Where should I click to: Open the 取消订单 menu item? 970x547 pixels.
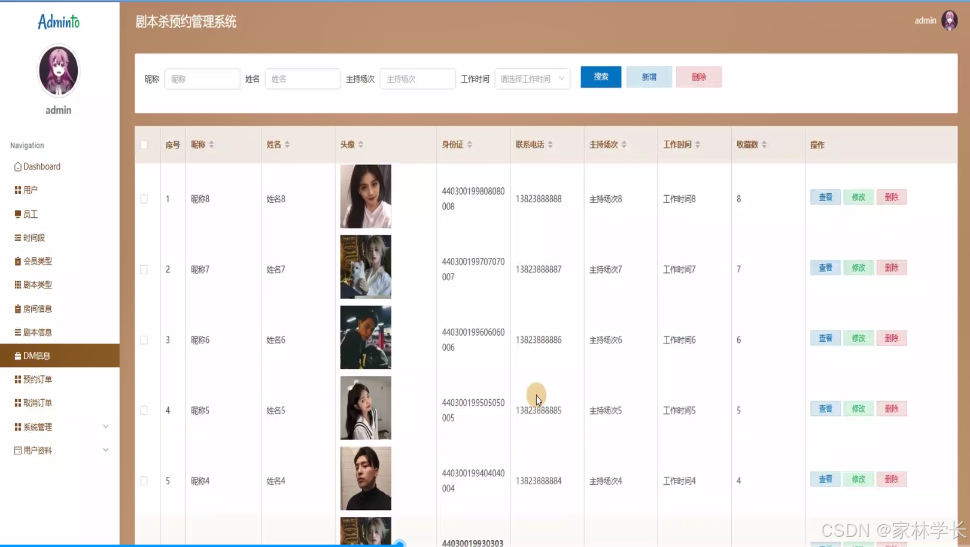pos(60,403)
